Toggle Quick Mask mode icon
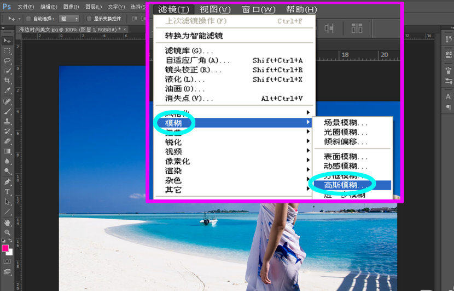 pyautogui.click(x=7, y=261)
